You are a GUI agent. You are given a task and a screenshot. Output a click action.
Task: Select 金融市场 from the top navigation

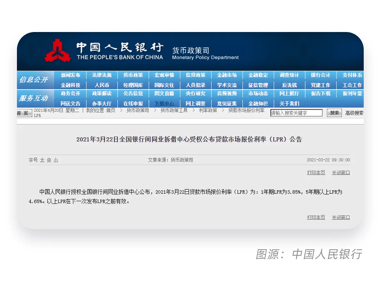click(227, 75)
